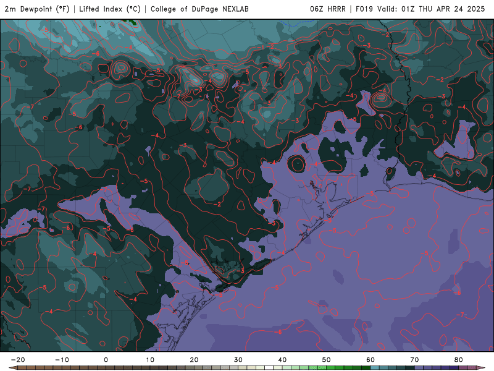494x371 pixels.
Task: Click the 30 value on the color scale
Action: [x=238, y=360]
